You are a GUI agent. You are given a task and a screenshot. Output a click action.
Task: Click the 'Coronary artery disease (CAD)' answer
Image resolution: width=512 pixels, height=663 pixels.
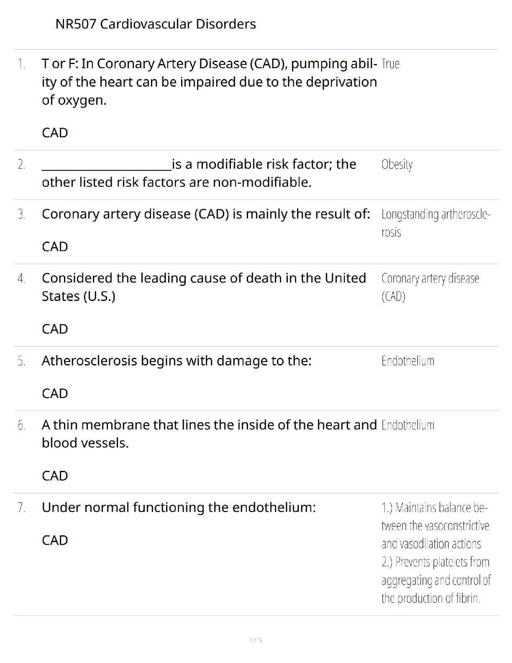tap(430, 287)
